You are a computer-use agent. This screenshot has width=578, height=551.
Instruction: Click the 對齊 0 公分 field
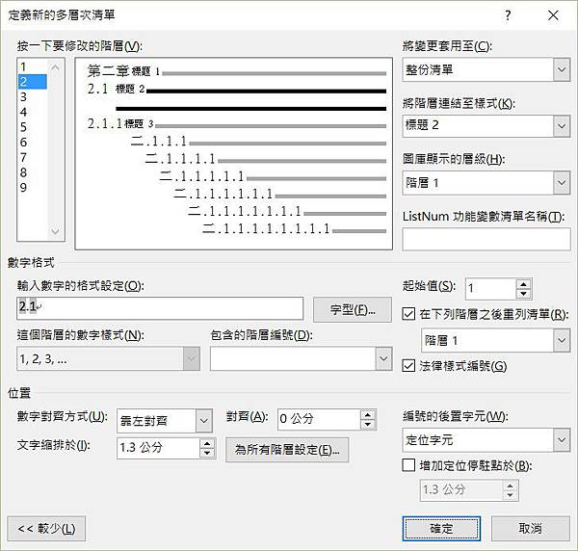coord(319,419)
